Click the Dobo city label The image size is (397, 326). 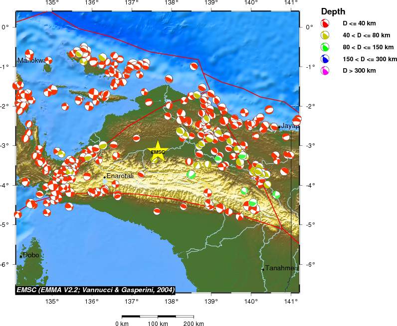click(x=31, y=255)
